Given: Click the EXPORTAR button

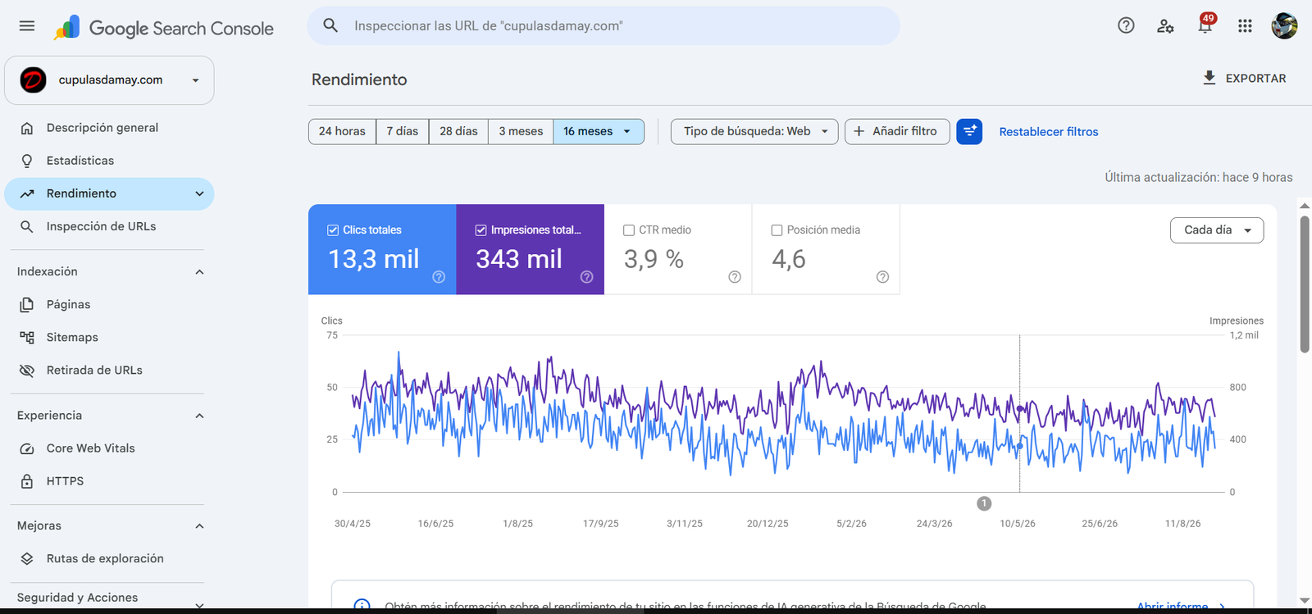Looking at the screenshot, I should (1244, 78).
